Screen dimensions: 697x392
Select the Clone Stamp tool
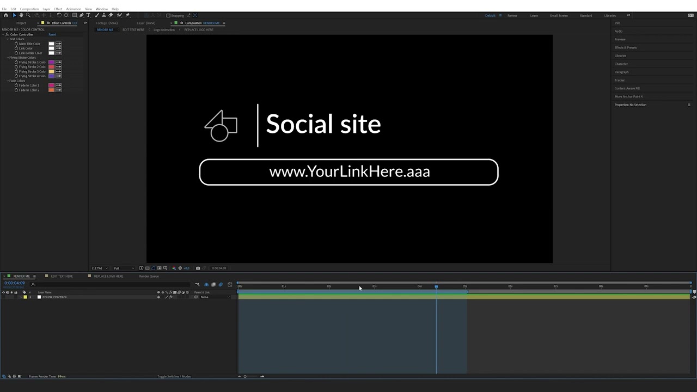pyautogui.click(x=103, y=15)
